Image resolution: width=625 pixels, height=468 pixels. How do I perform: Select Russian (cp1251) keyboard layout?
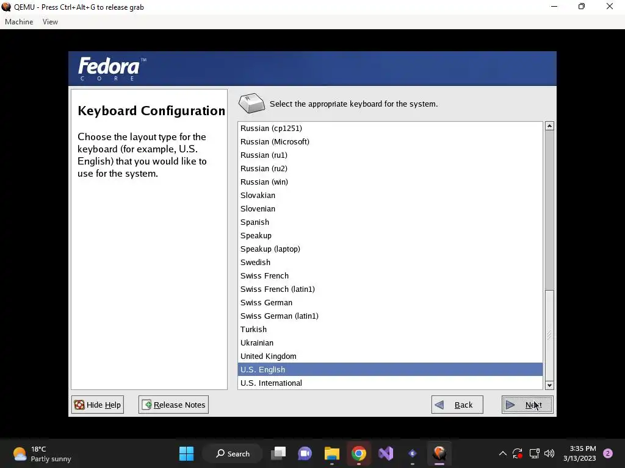click(x=390, y=128)
